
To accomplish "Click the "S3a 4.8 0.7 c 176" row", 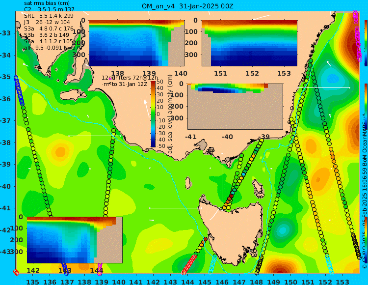I will pyautogui.click(x=49, y=28).
